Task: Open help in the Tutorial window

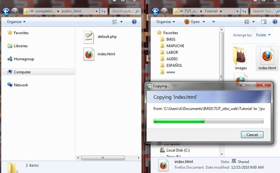Action: pos(275,22)
